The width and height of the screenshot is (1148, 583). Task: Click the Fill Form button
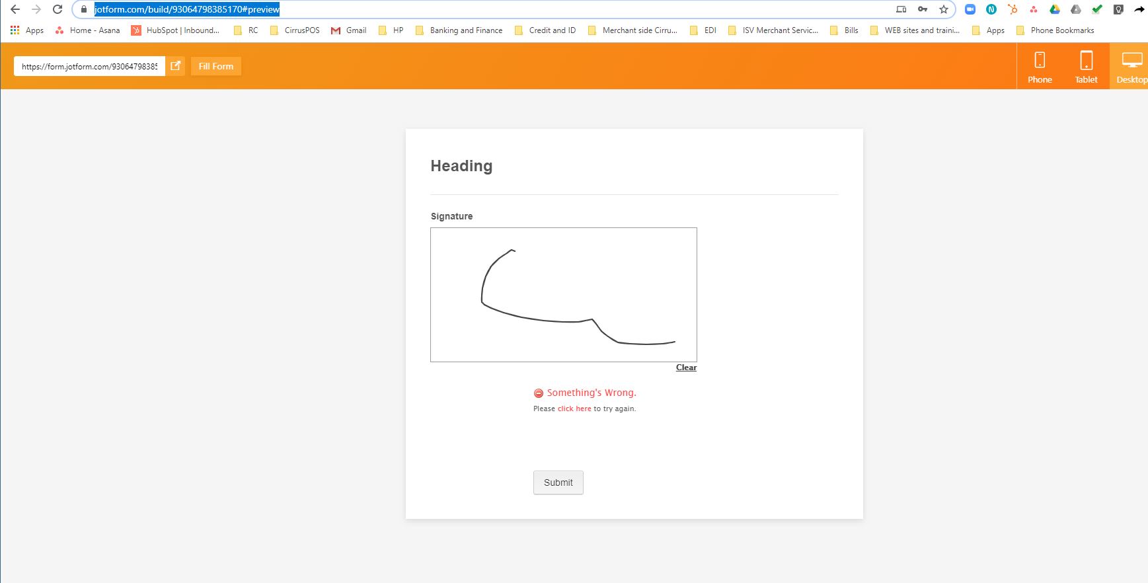click(x=216, y=66)
